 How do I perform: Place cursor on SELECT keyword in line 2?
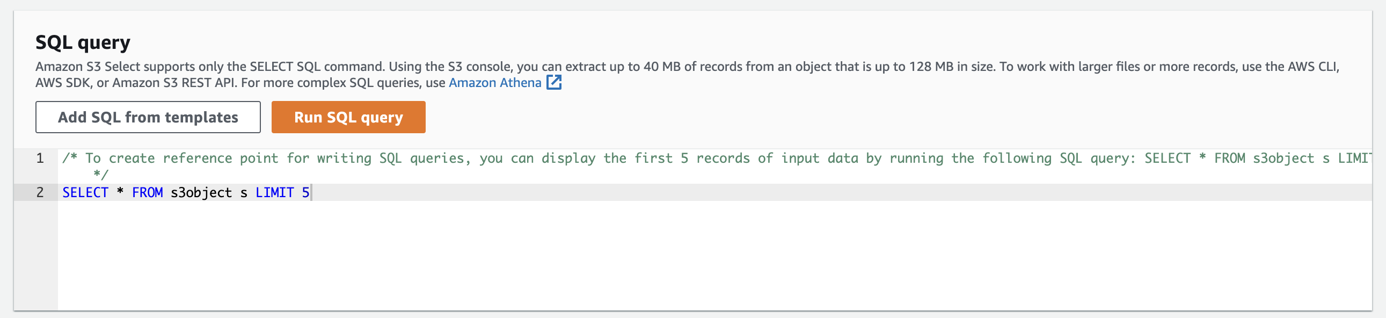click(85, 193)
